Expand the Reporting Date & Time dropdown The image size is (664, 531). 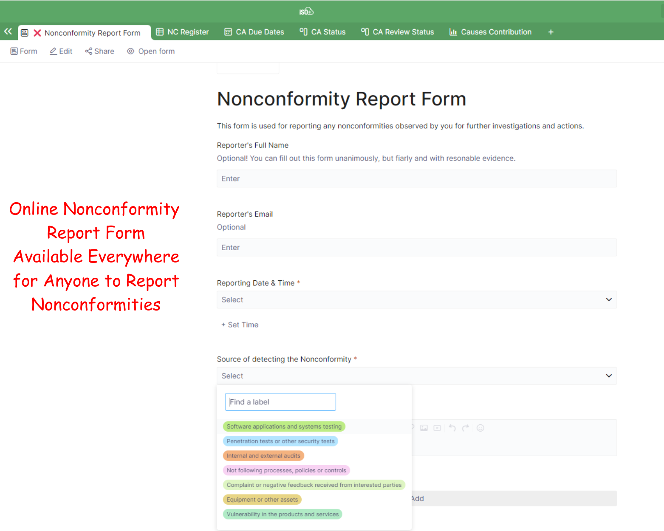tap(416, 299)
